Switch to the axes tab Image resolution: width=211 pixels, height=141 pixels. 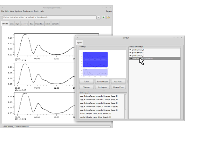click(x=11, y=24)
